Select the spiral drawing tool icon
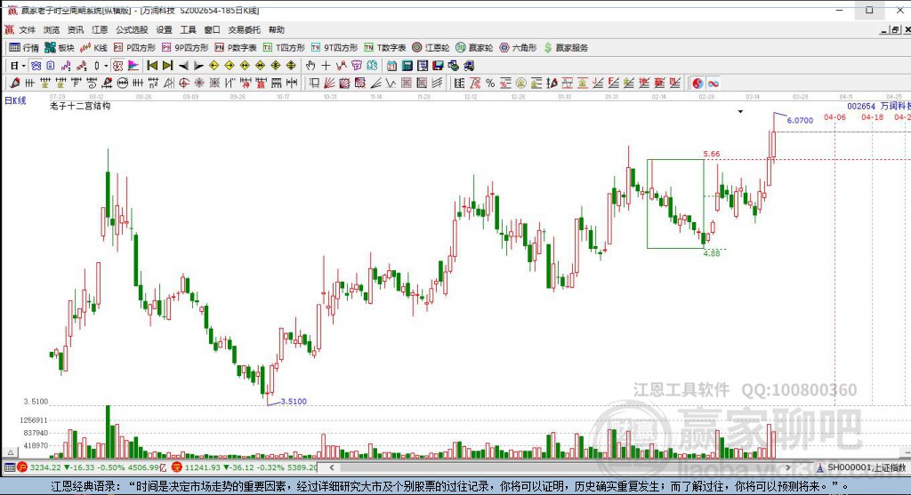Screen dimensions: 911x495 click(x=92, y=83)
